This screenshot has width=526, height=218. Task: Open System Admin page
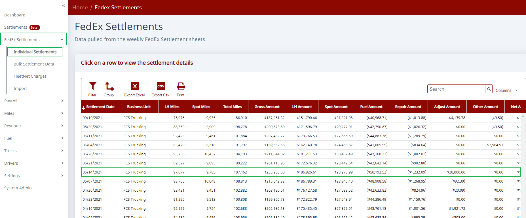coord(18,188)
